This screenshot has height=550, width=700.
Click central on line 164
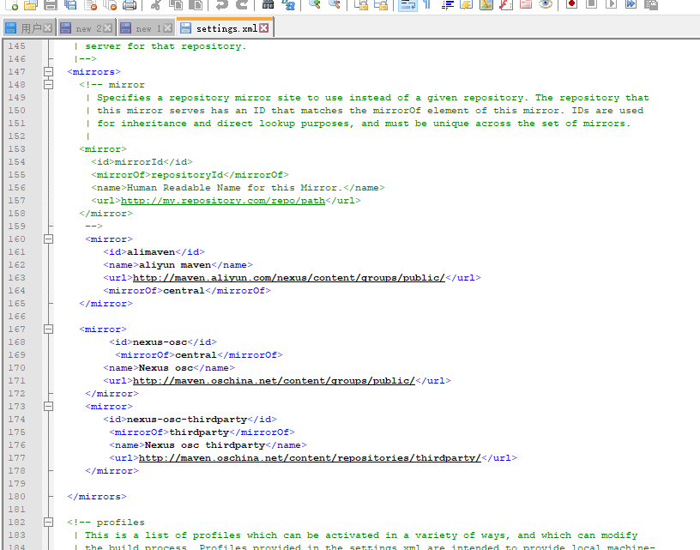tap(184, 291)
